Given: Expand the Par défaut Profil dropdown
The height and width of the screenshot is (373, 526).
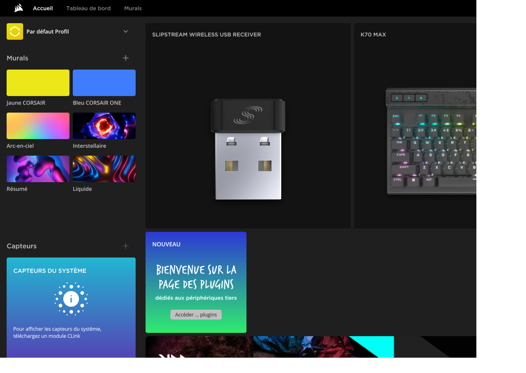Looking at the screenshot, I should pyautogui.click(x=126, y=31).
